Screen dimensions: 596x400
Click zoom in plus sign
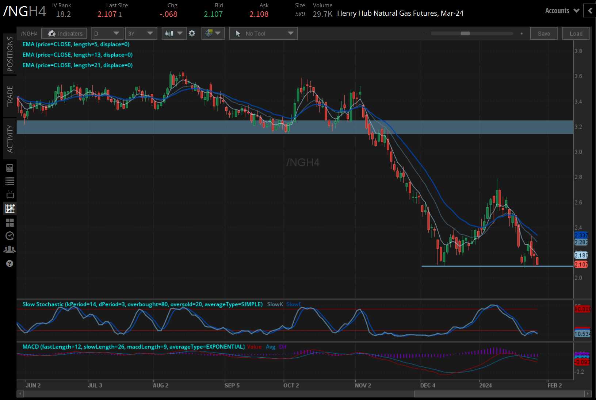tap(521, 34)
